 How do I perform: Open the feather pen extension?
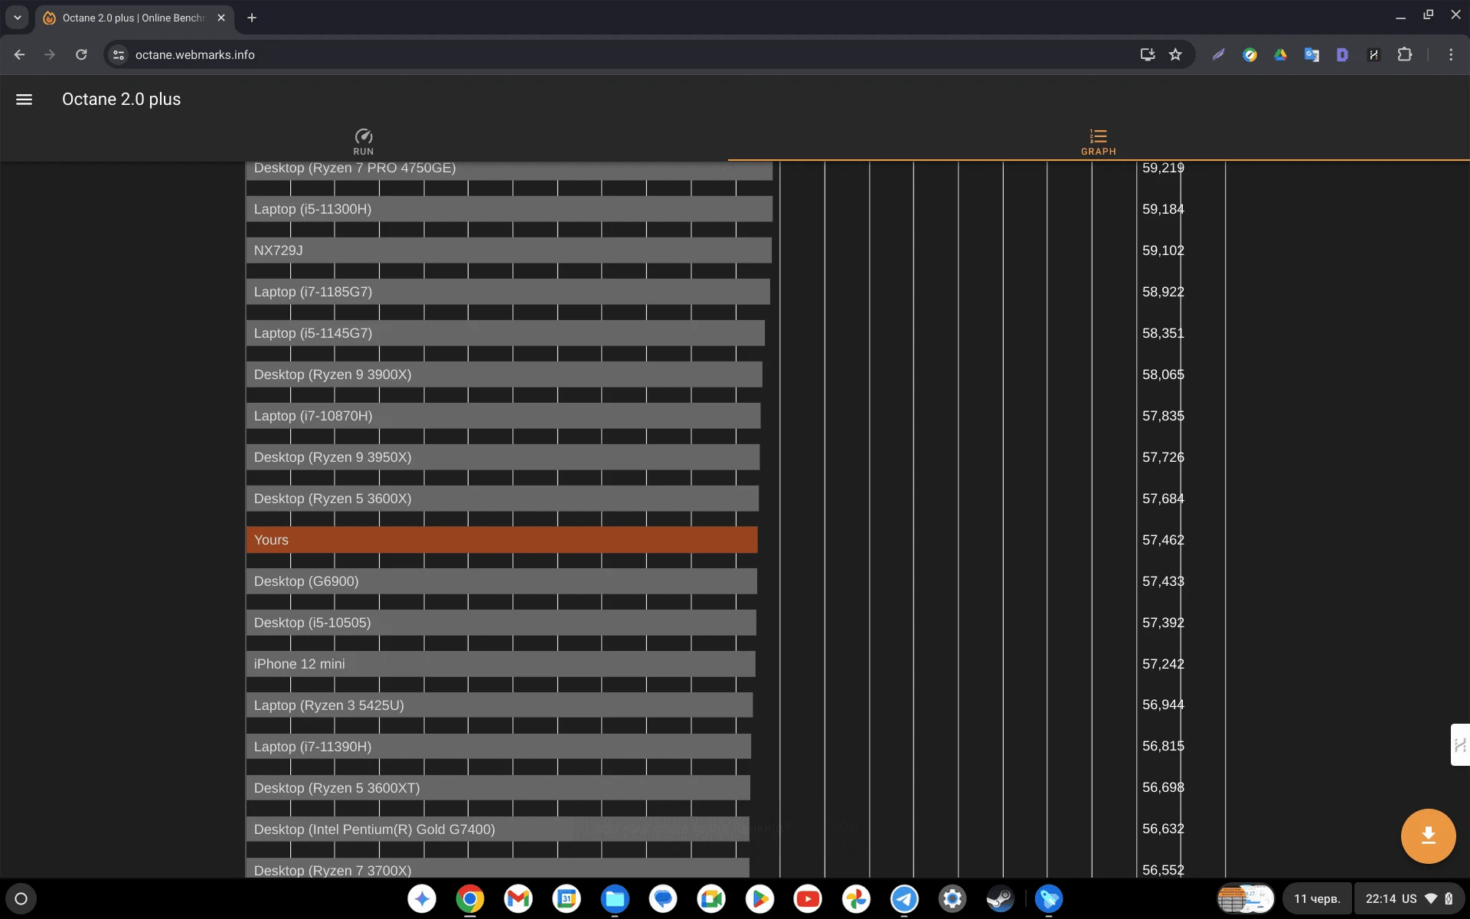click(x=1218, y=54)
